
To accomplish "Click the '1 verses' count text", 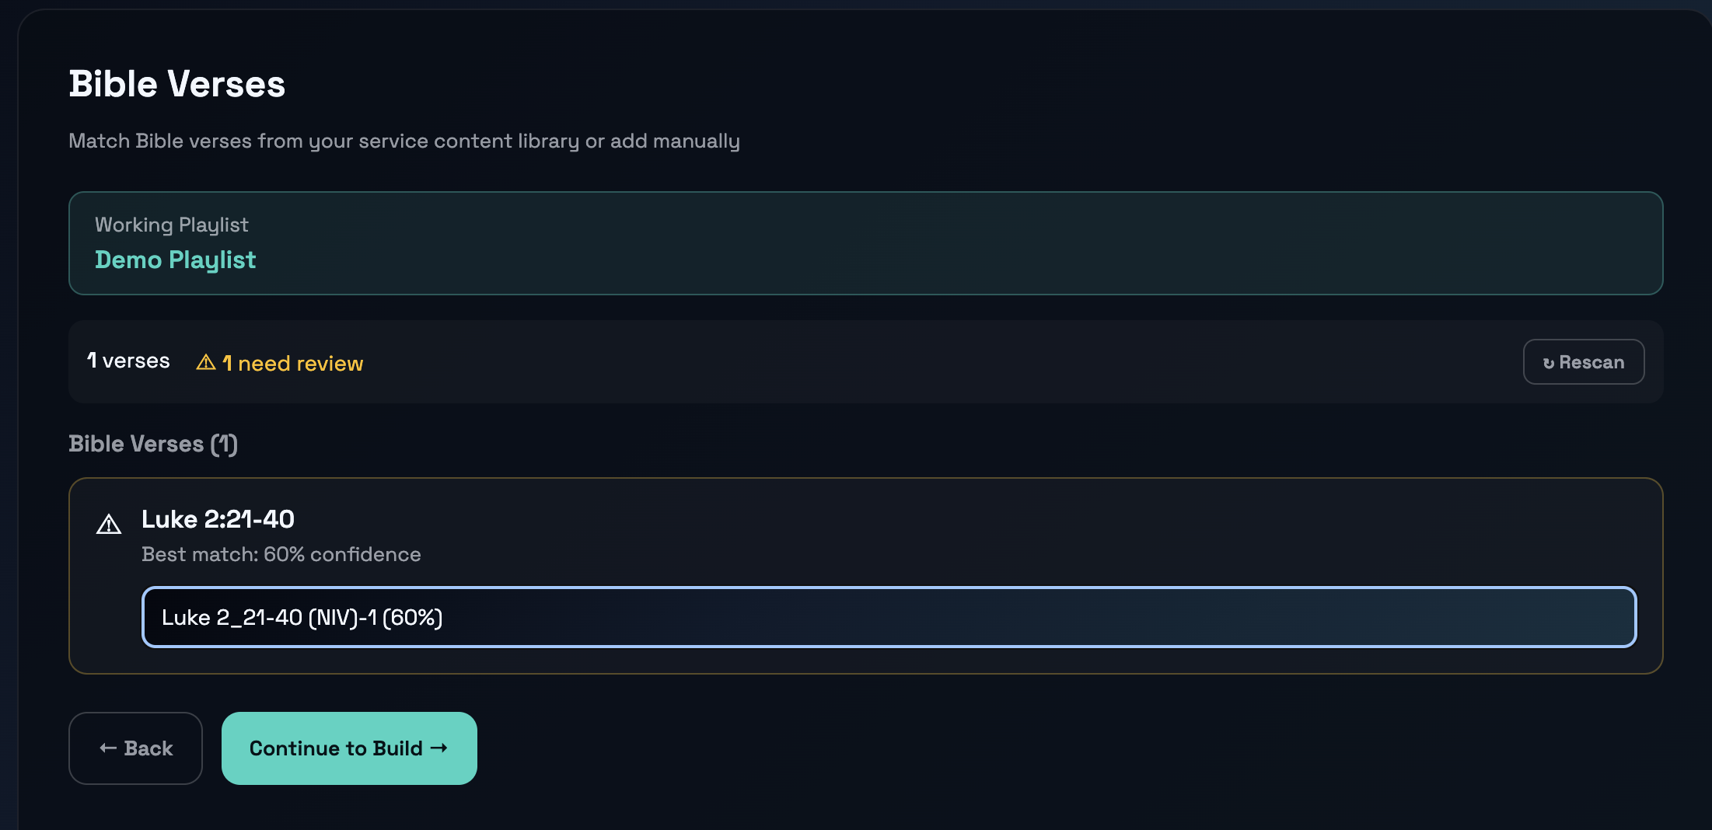I will 128,361.
